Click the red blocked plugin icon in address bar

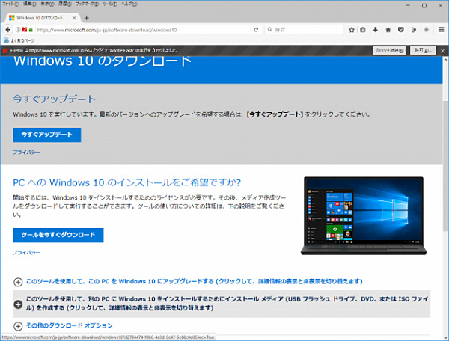pyautogui.click(x=25, y=30)
